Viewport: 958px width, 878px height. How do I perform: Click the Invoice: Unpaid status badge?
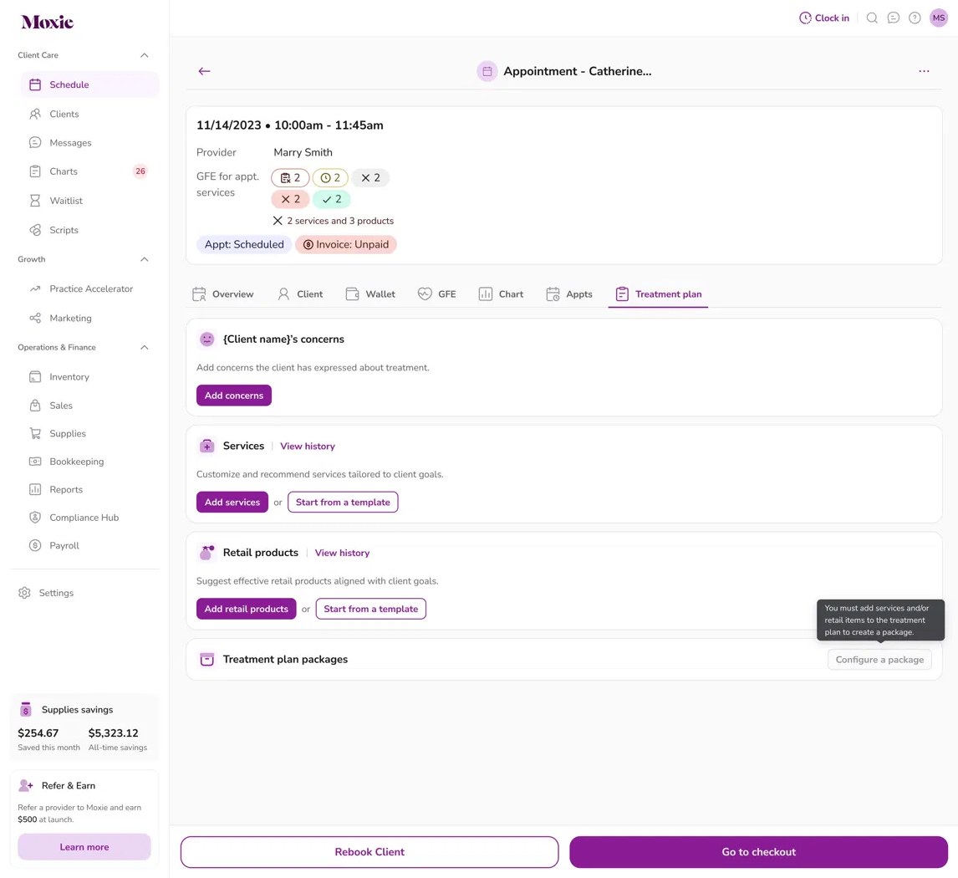[x=346, y=244]
